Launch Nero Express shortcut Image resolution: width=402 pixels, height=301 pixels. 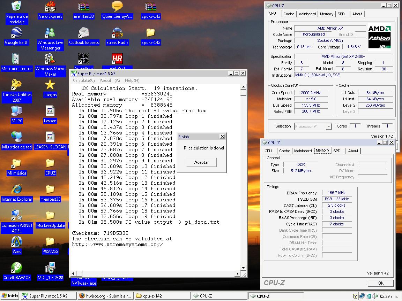pyautogui.click(x=50, y=10)
